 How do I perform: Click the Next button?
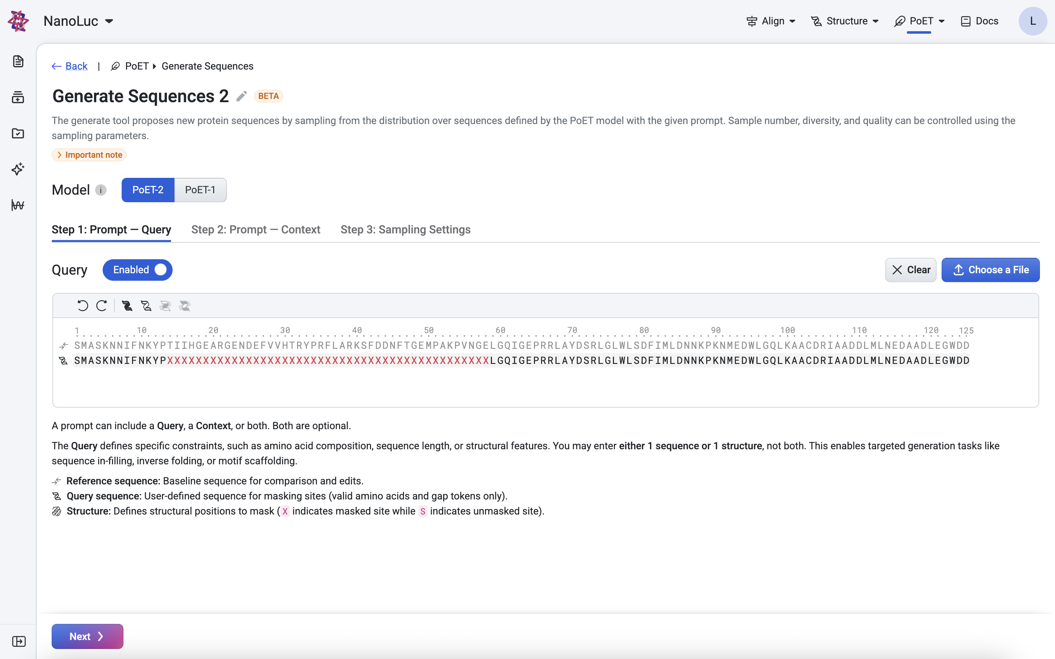click(87, 636)
